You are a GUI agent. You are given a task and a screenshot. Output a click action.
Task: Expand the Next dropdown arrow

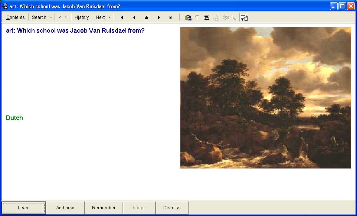point(109,17)
